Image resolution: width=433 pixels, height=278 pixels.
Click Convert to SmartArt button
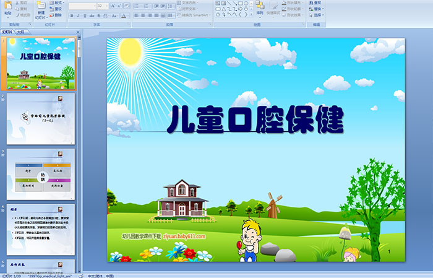tap(194, 15)
